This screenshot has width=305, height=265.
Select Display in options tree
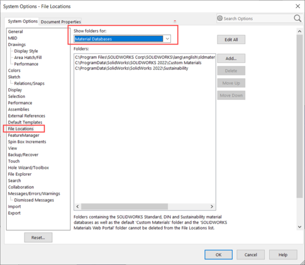click(15, 90)
